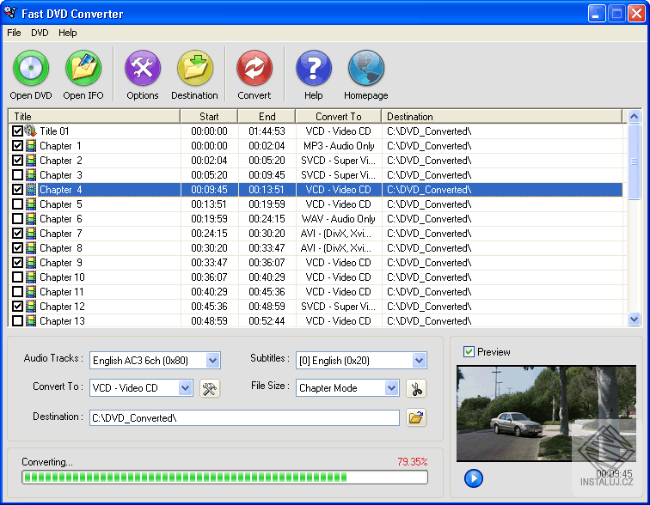Click the Destination path input field
The image size is (650, 505).
[x=244, y=417]
